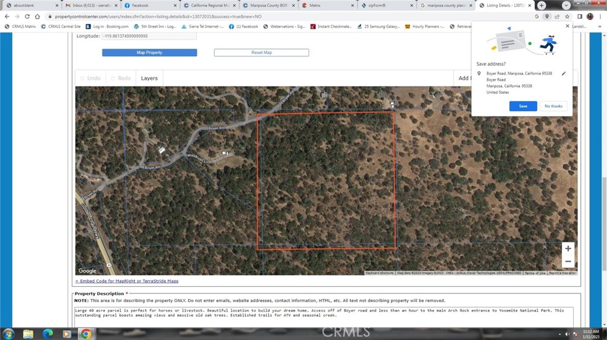Click the Reset Map button

click(261, 53)
